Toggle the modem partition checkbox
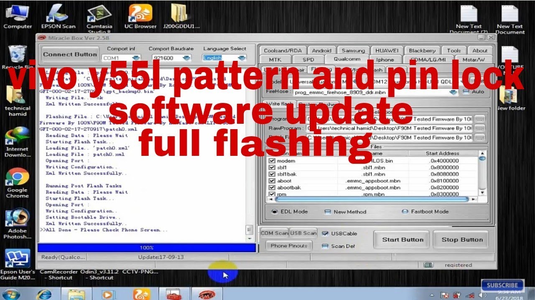 point(272,161)
